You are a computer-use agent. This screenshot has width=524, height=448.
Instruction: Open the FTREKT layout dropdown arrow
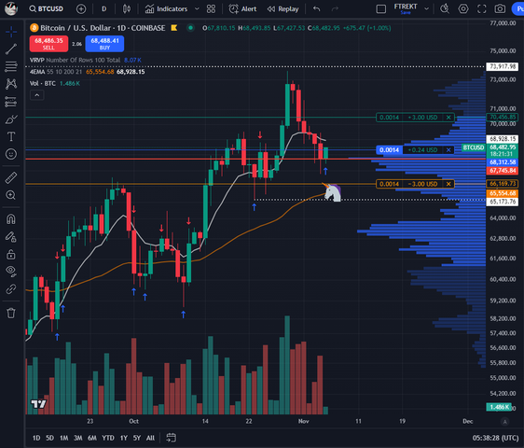click(426, 9)
